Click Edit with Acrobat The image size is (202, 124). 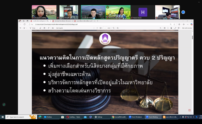[187, 28]
